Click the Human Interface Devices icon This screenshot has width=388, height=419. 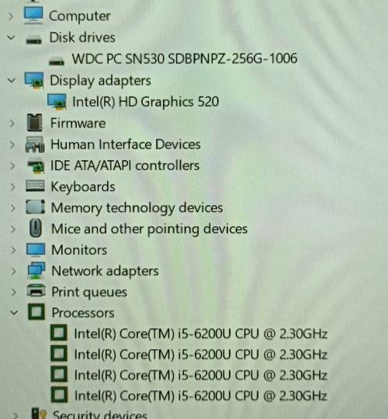35,145
